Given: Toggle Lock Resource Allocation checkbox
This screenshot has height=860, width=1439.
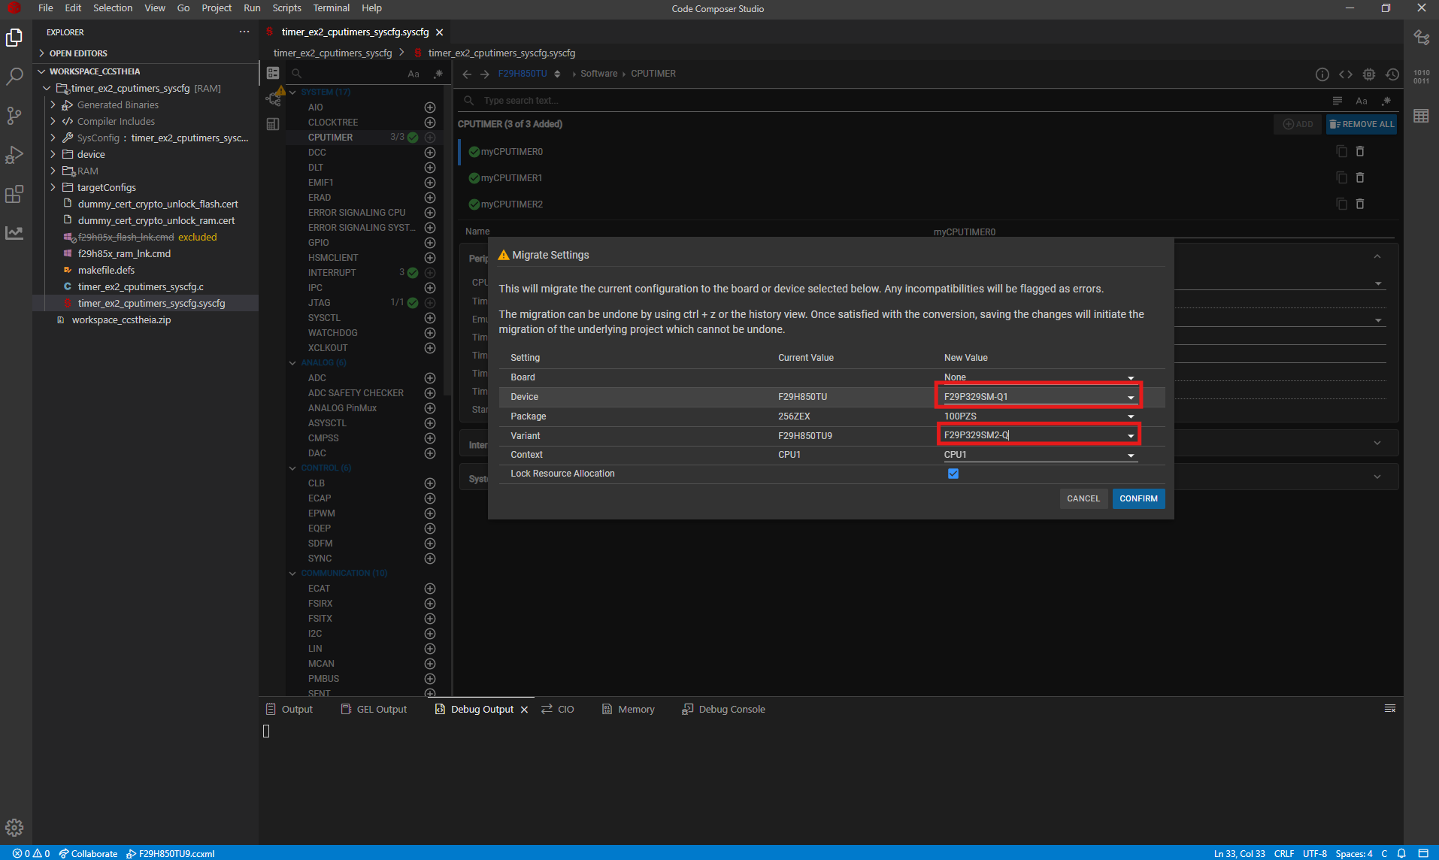Looking at the screenshot, I should pyautogui.click(x=953, y=474).
